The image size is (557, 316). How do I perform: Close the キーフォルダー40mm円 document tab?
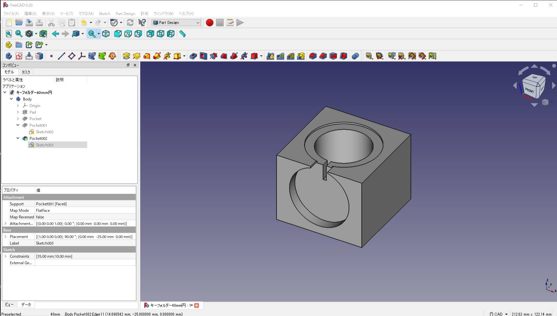(197, 305)
